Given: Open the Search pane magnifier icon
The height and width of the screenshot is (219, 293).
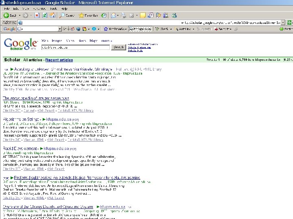Looking at the screenshot, I should tap(62, 15).
